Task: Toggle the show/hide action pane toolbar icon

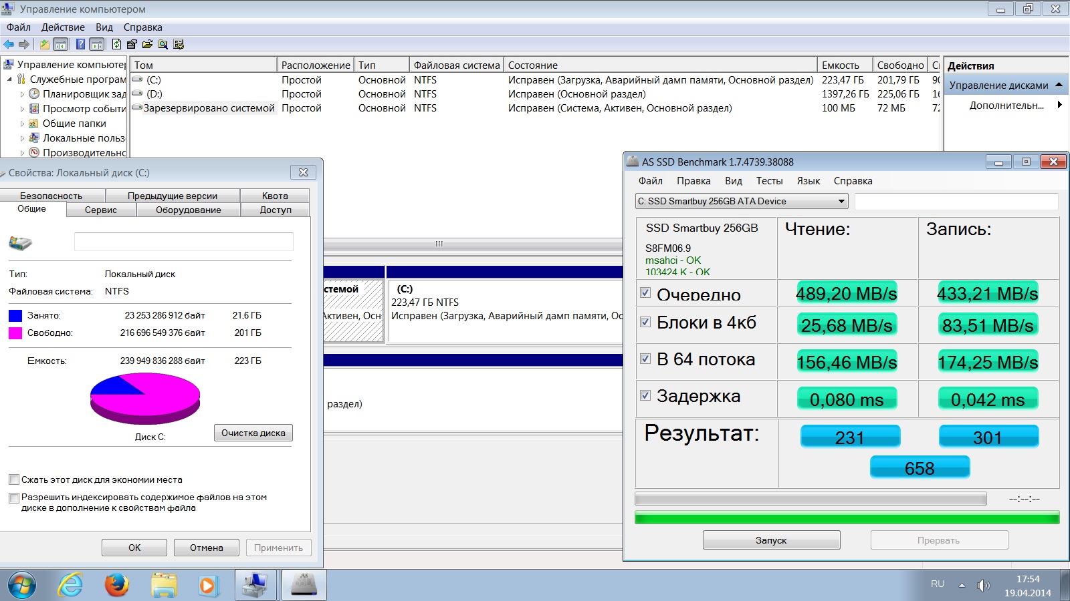Action: point(97,44)
